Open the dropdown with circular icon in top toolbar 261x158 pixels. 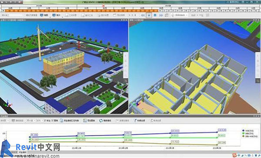(179, 15)
